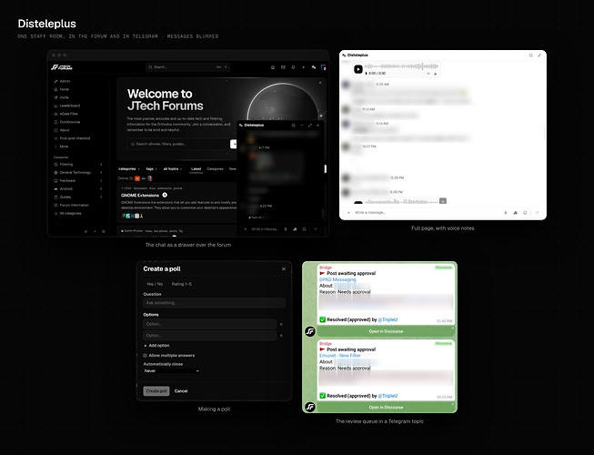
Task: Click the chat bubbles icon in forum header
Action: coord(314,67)
